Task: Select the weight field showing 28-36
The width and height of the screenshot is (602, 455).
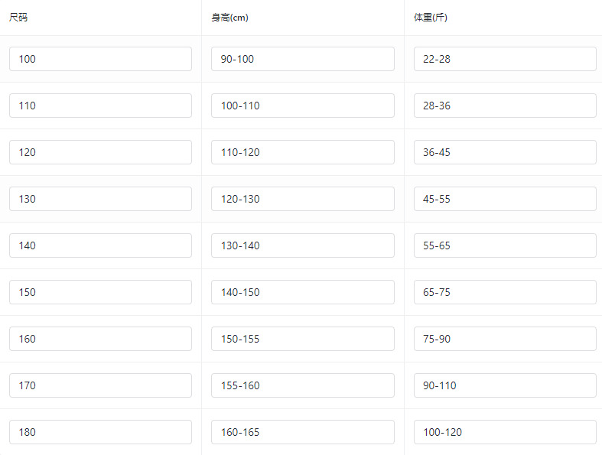Action: [x=505, y=106]
